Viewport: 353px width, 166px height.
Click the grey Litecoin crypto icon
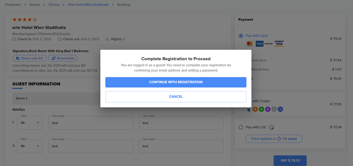(274, 109)
